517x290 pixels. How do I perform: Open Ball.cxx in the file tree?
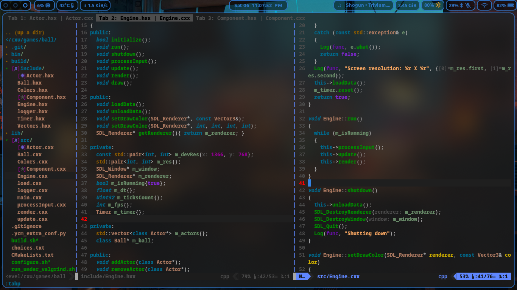click(30, 154)
